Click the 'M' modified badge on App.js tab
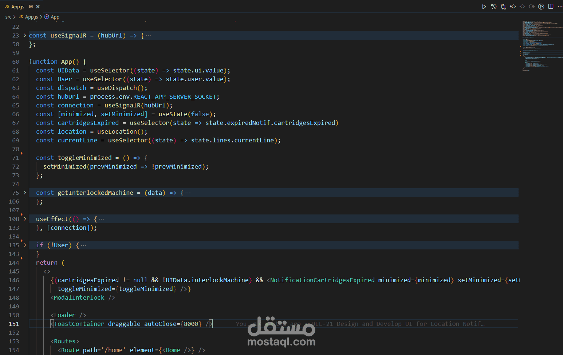This screenshot has height=355, width=563. 31,7
